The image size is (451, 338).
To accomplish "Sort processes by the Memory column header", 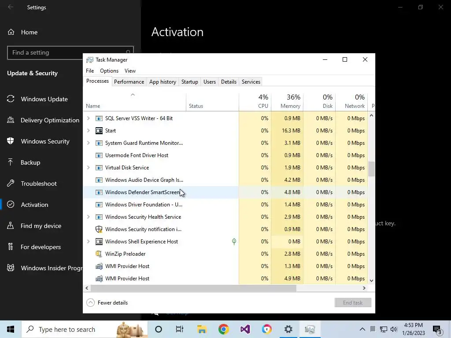I will click(287, 102).
